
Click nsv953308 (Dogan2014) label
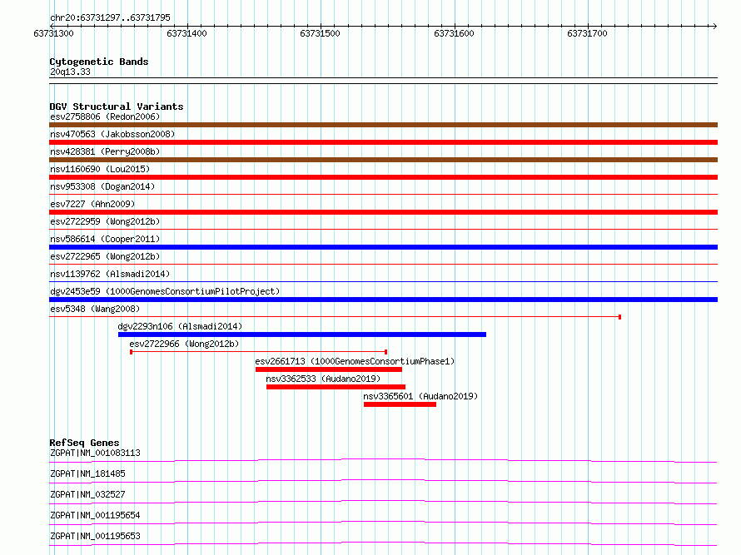[102, 186]
